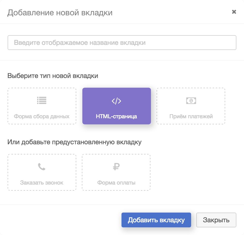Choose the "Форма оплаты" preset label

[x=116, y=183]
